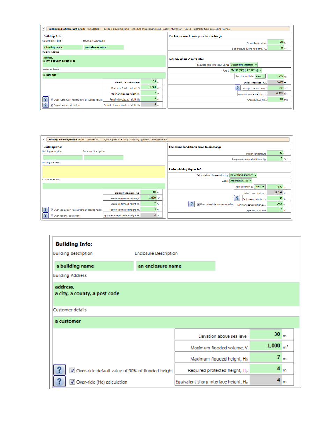This screenshot has height=431, width=333.
Task: Click Required protected height value 3, Argonite panel
Action: tap(149, 209)
